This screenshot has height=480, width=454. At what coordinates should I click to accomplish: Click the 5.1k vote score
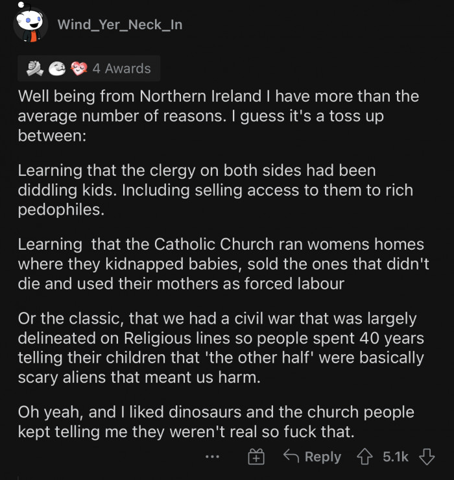pos(396,457)
